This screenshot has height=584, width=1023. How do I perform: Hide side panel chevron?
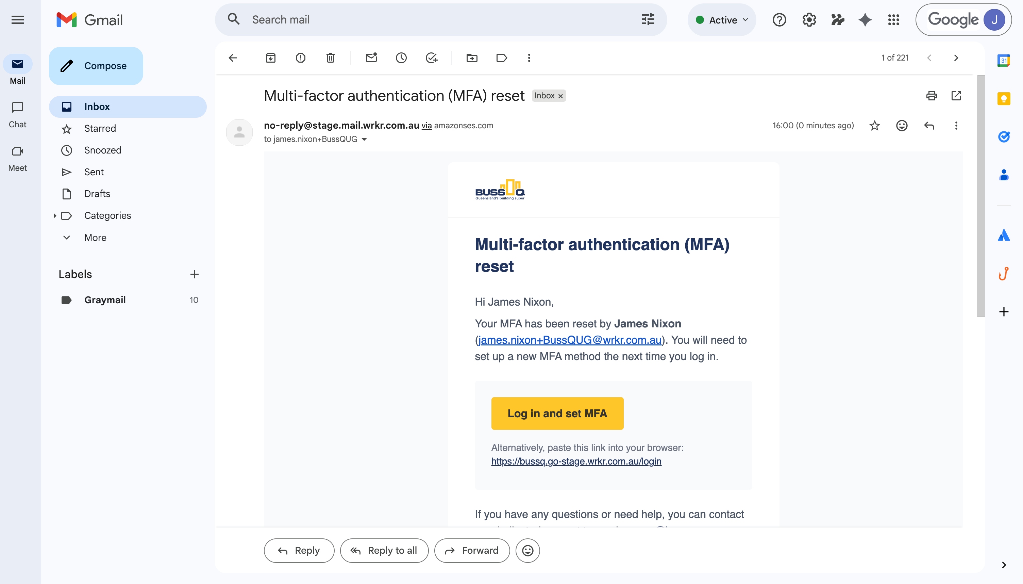[x=1003, y=565]
